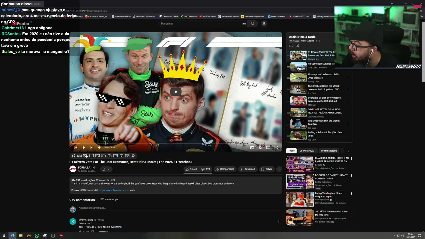
Task: Mute the video volume speaker icon
Action: tap(99, 147)
